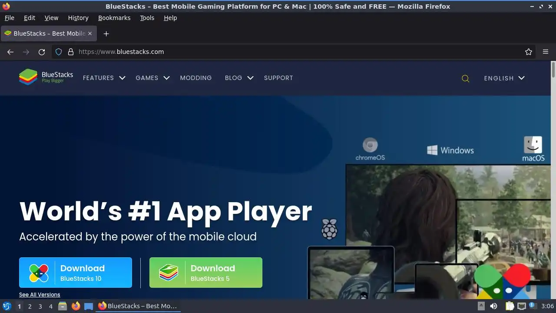Expand the GAMES dropdown
Screen dimensions: 556x313
click(x=152, y=78)
